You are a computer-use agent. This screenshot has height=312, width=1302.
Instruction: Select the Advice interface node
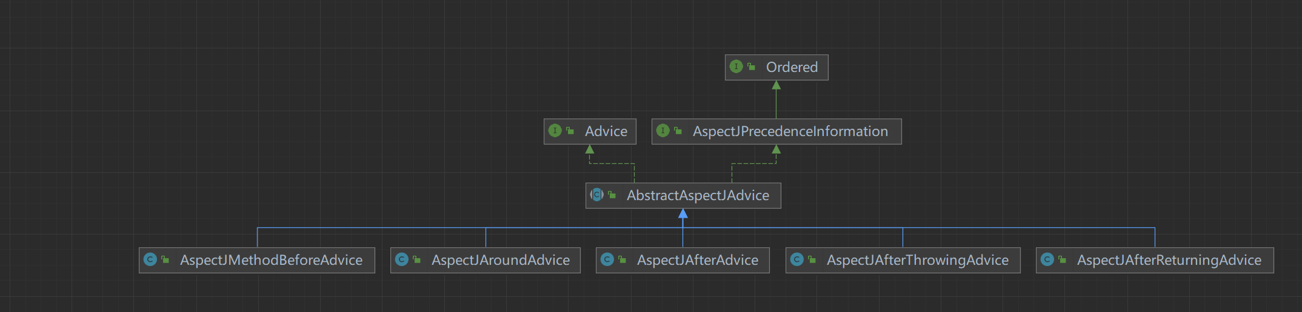point(590,131)
